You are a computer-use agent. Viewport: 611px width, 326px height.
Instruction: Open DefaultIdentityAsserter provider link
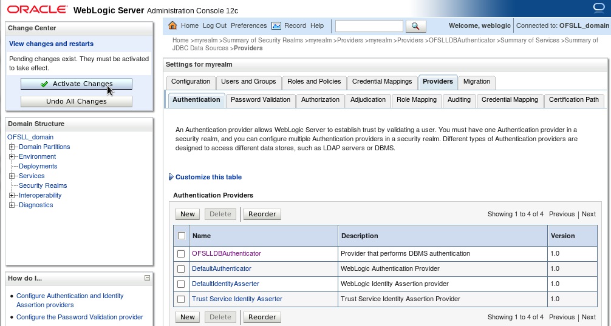pyautogui.click(x=225, y=284)
